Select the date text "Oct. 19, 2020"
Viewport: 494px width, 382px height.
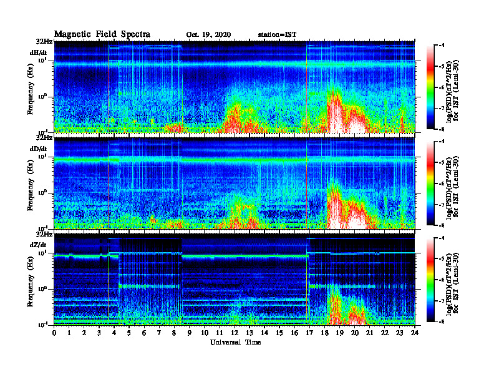[x=208, y=35]
